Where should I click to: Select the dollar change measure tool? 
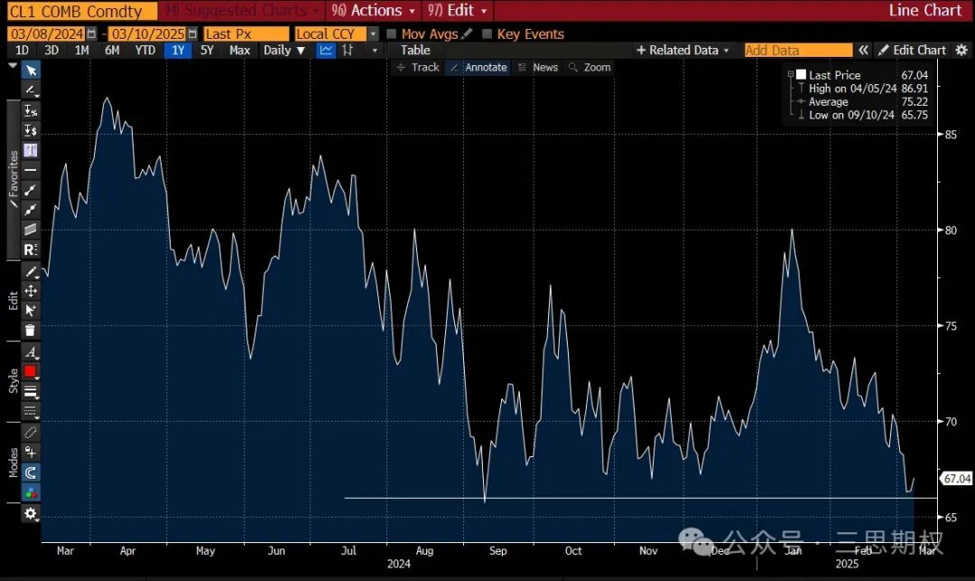pyautogui.click(x=31, y=130)
